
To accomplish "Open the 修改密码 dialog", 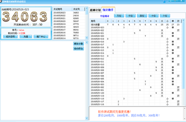I will click(10, 37).
